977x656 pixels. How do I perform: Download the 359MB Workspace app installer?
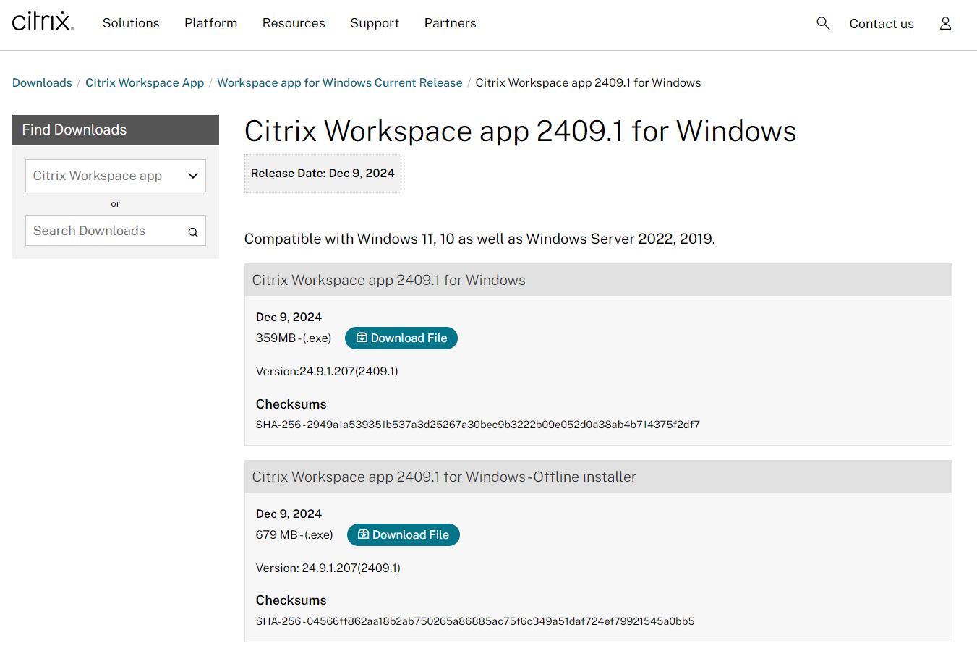[x=401, y=338]
